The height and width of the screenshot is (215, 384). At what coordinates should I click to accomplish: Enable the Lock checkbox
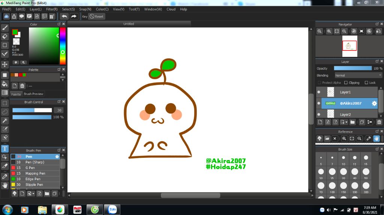pyautogui.click(x=366, y=83)
